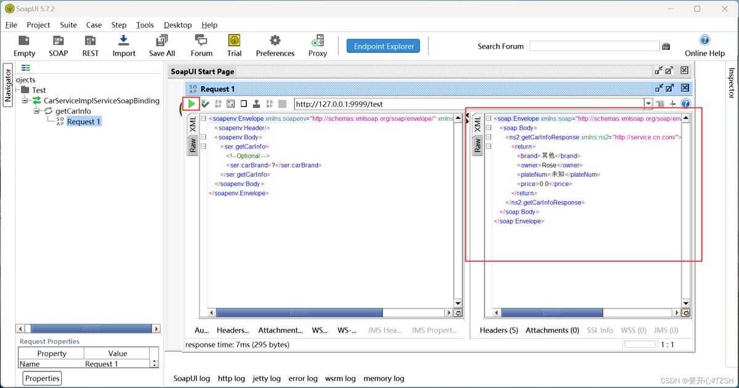Collapse the CarServiceImplServiceSoapBinding node
The width and height of the screenshot is (739, 388).
(x=25, y=101)
